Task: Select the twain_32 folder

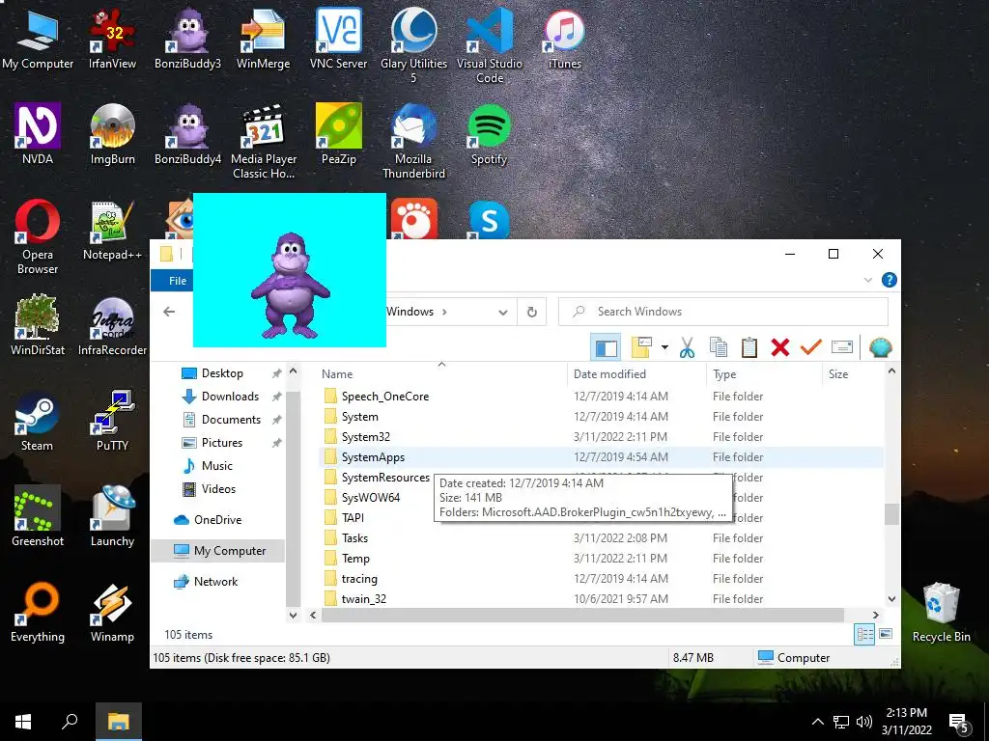Action: 603,598
